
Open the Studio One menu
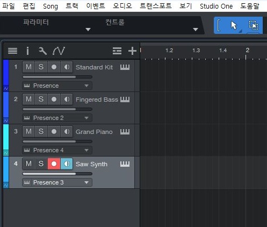[x=217, y=6]
